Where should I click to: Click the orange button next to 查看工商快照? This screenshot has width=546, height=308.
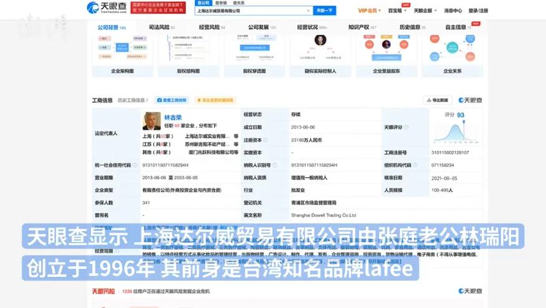(215, 100)
